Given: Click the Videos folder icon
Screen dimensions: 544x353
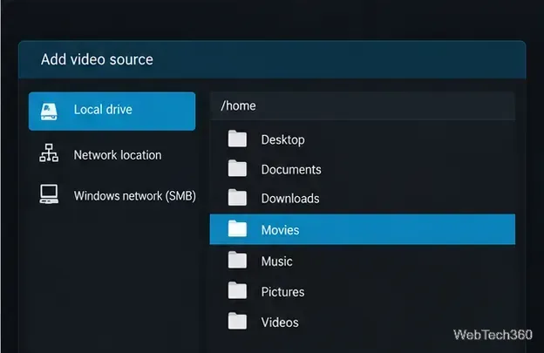Looking at the screenshot, I should tap(237, 321).
